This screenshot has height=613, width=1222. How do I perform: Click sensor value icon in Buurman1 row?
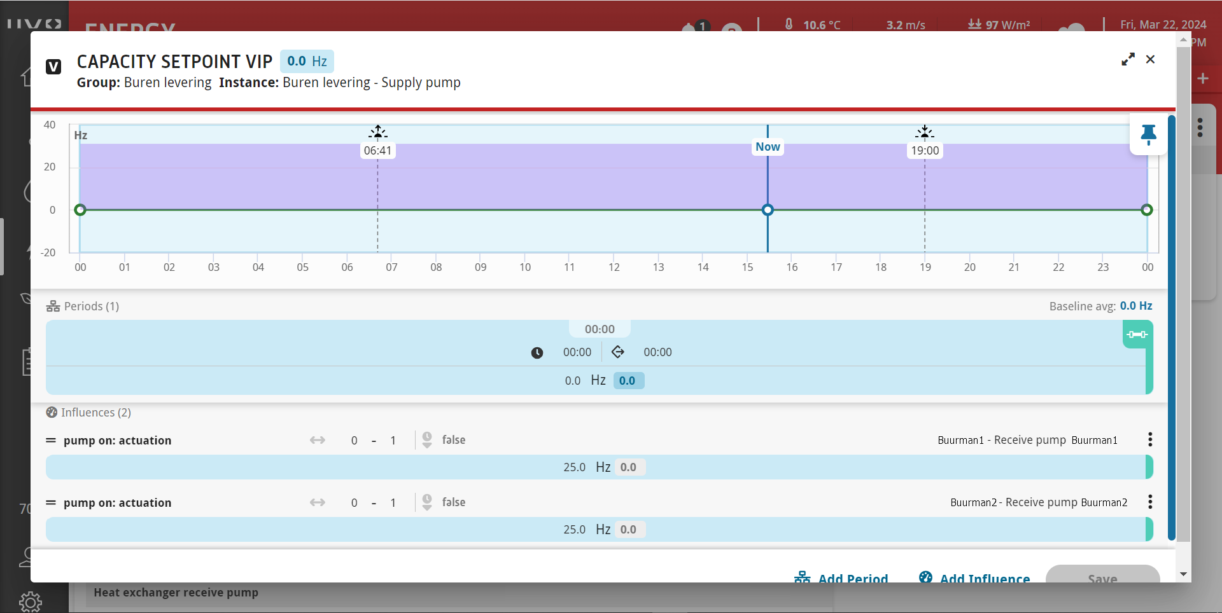(427, 440)
